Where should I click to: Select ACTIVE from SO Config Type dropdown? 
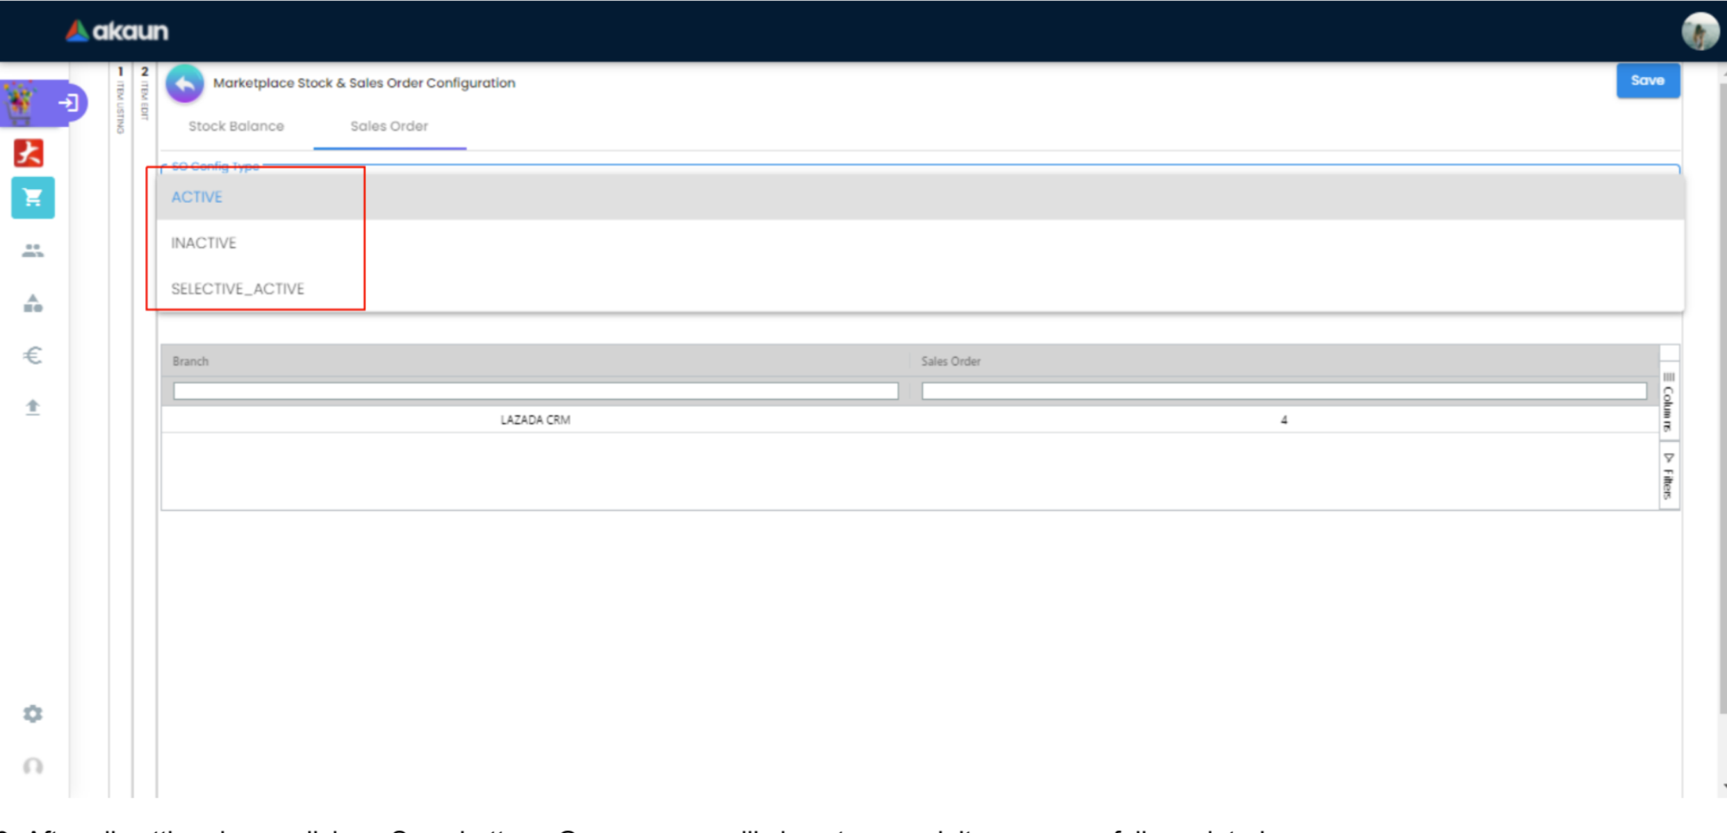[x=197, y=197]
